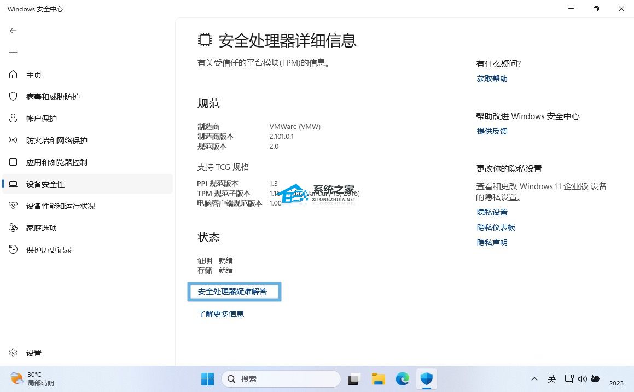
Task: Launch Microsoft Edge from the taskbar
Action: click(x=402, y=378)
